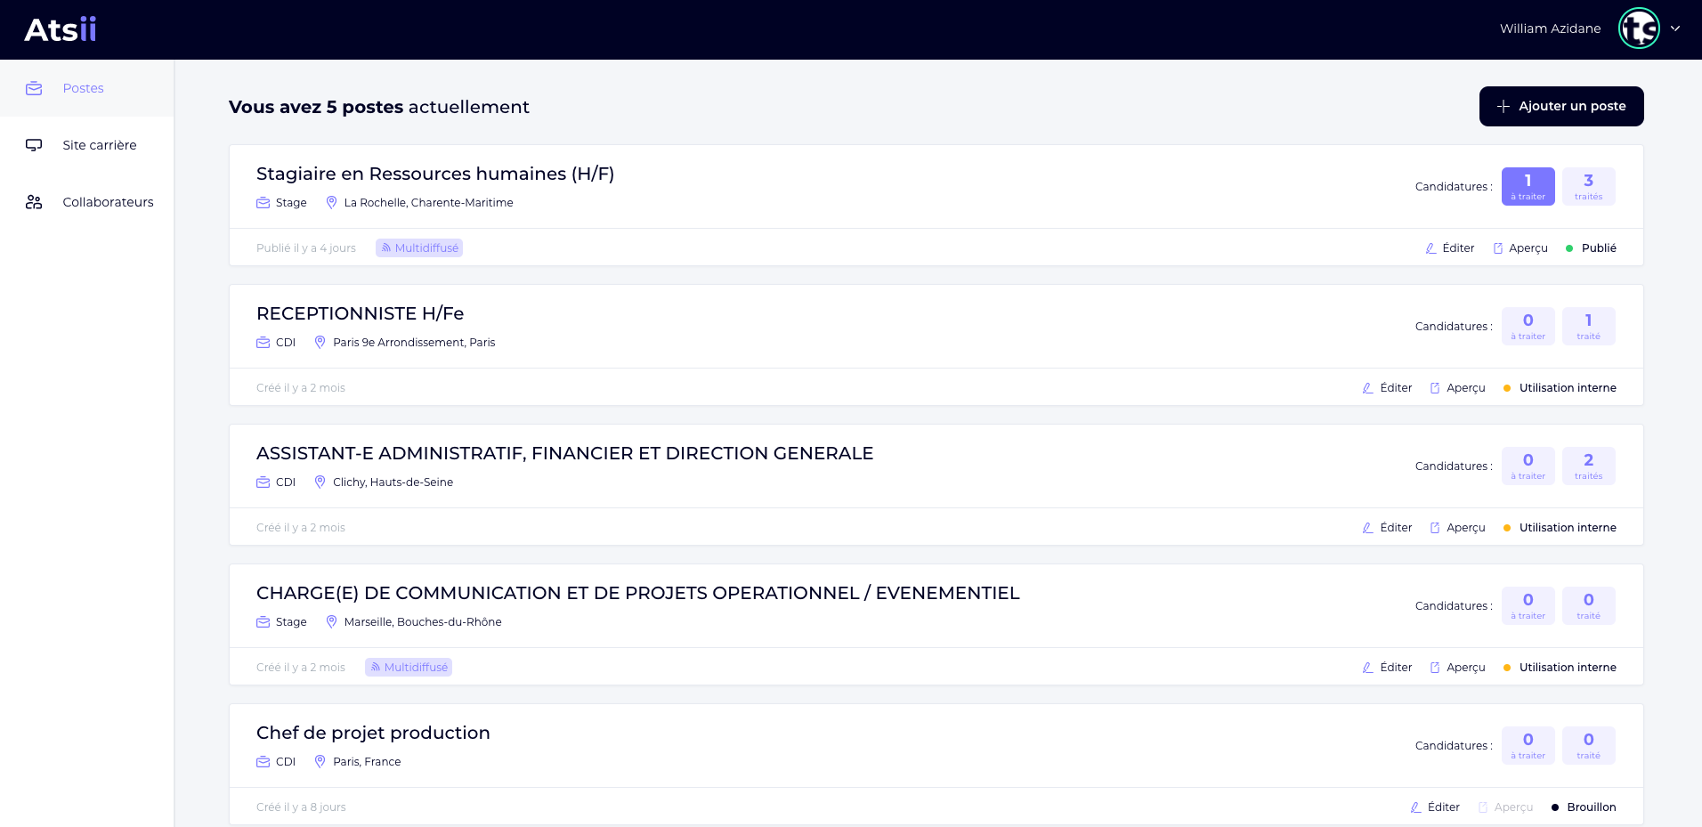Screen dimensions: 1702x827
Task: View 0 traité for Chef de projet
Action: point(1588,745)
